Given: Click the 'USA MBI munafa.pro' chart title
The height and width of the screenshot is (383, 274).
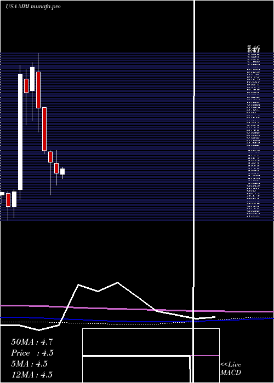Looking at the screenshot, I should coord(33,7).
